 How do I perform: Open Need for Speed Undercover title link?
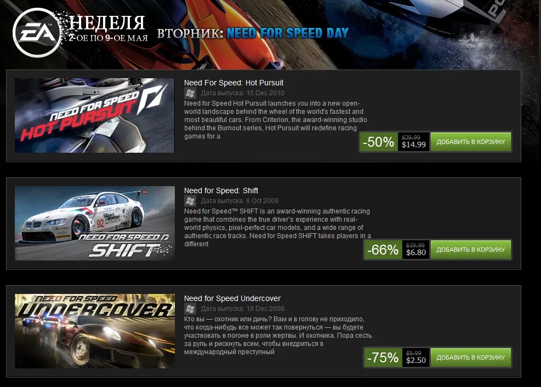232,298
